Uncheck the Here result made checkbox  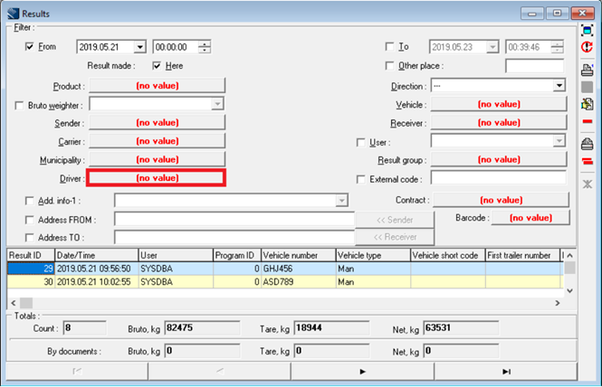(157, 66)
